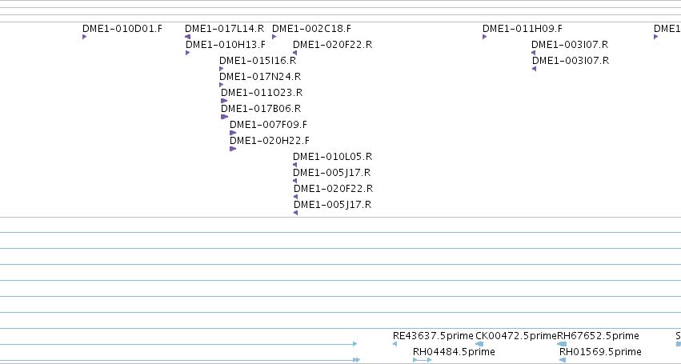Select the DME1-017B06.R feature label
Screen dimensions: 681x364
261,109
